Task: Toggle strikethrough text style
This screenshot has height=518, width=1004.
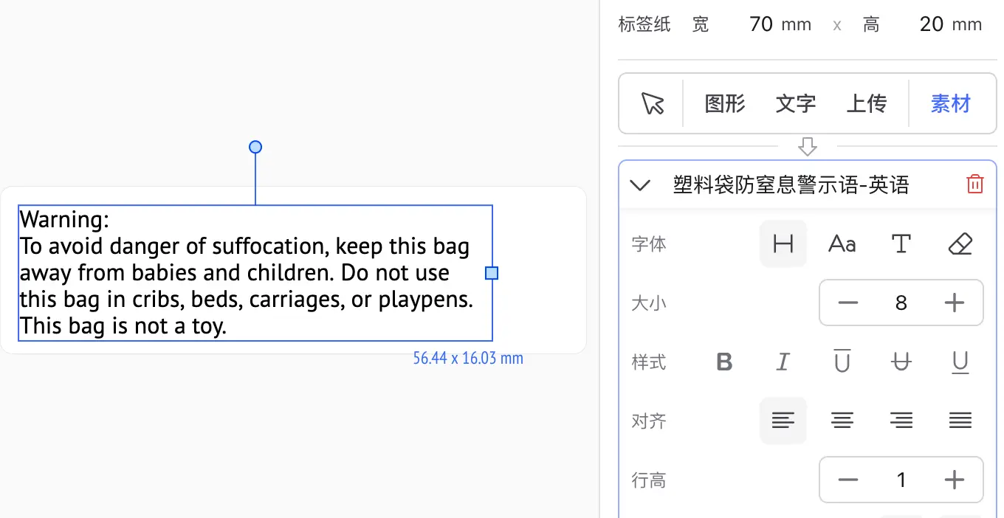Action: (x=901, y=362)
